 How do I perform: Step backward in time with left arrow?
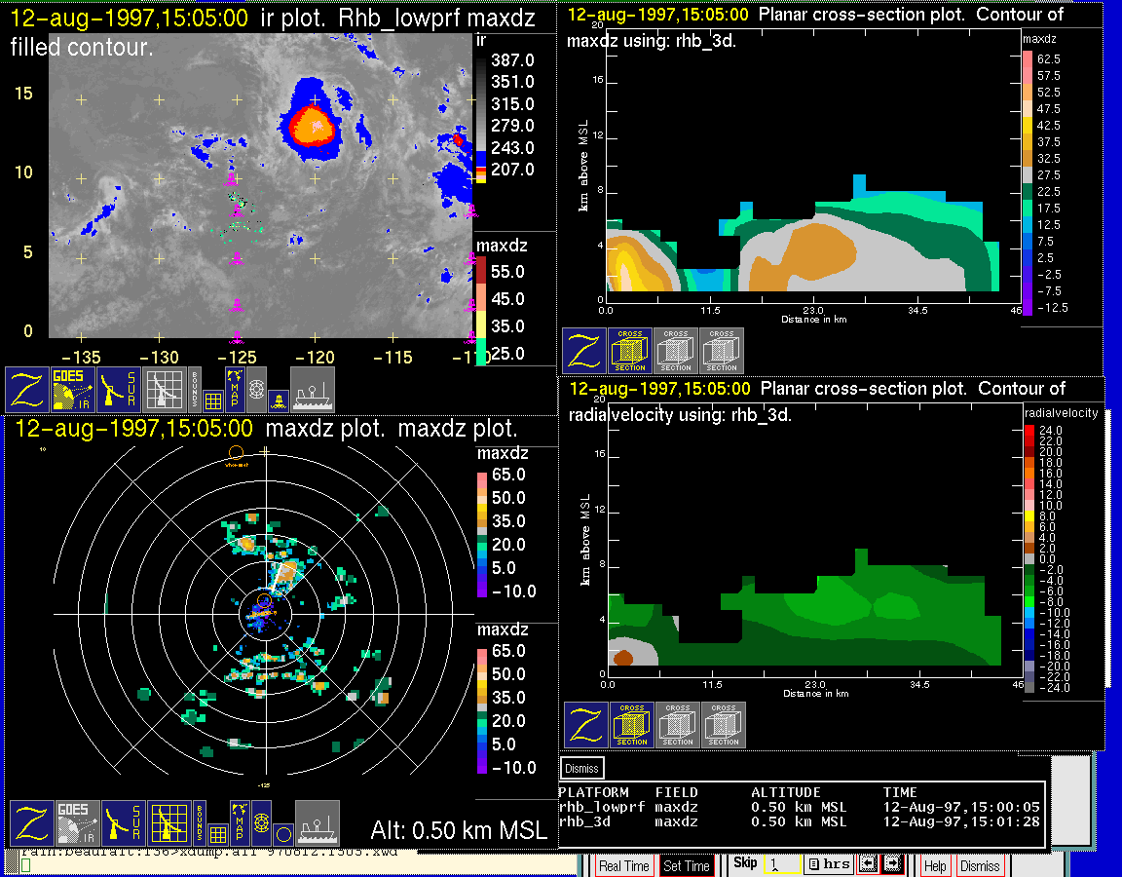[867, 864]
